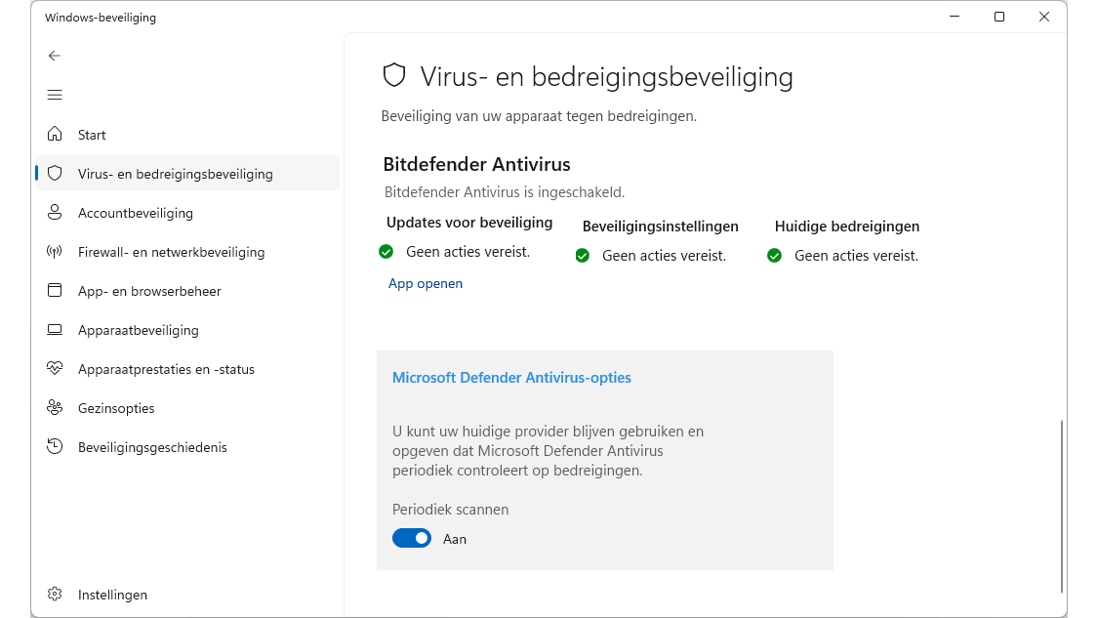Collapse the Microsoft Defender Antivirus-opties section
The image size is (1098, 618).
click(x=511, y=378)
